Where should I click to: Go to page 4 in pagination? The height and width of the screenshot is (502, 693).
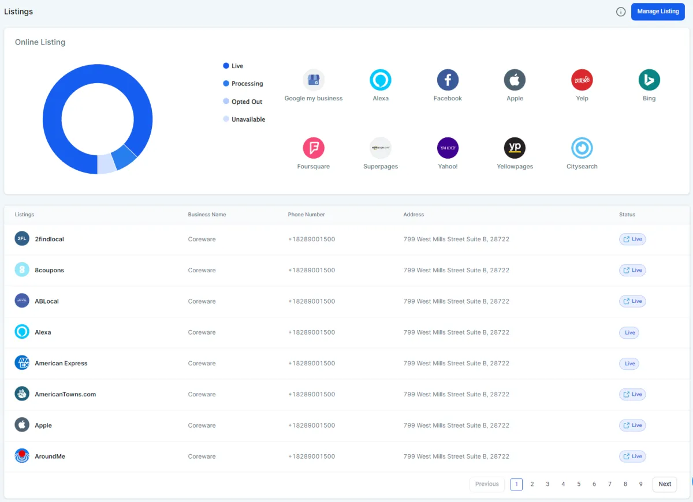tap(563, 484)
